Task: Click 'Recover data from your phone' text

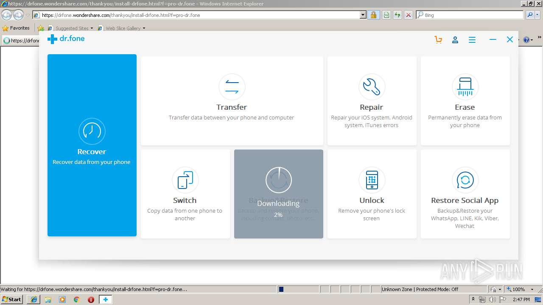Action: pos(92,162)
